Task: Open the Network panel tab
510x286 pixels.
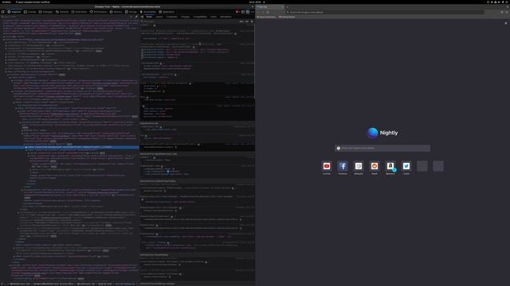Action: click(x=62, y=12)
